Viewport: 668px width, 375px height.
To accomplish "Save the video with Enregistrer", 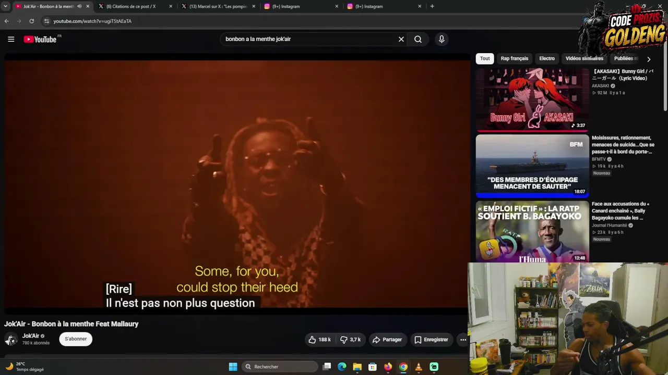I will [x=431, y=340].
